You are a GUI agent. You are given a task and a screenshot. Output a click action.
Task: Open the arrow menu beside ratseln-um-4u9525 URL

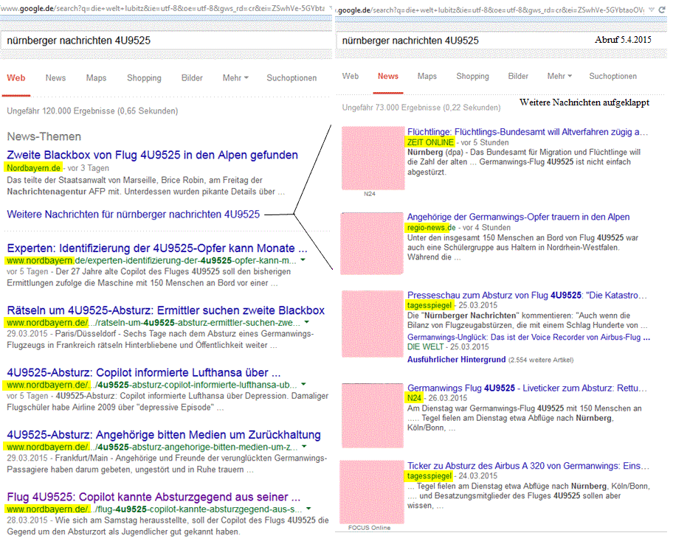pos(306,322)
